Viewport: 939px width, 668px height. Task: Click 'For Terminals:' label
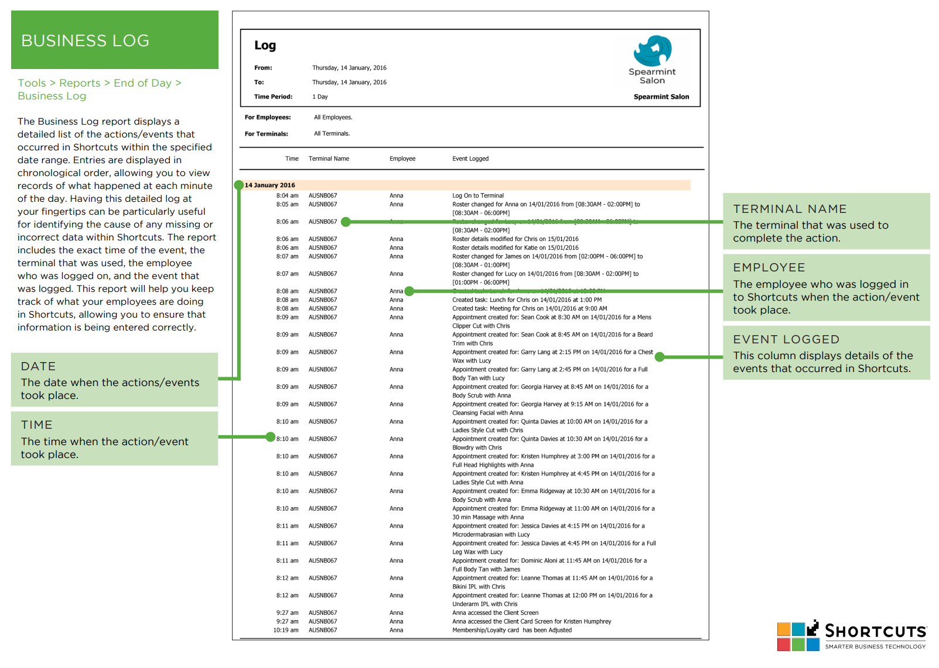click(267, 134)
